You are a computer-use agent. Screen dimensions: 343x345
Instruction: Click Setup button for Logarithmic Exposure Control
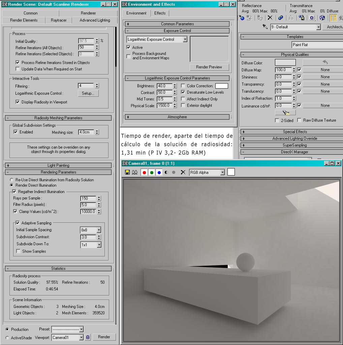pyautogui.click(x=88, y=93)
